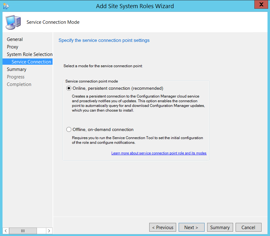Screen dimensions: 270x236
Task: Enable the recommended service connection point mode
Action: click(69, 88)
